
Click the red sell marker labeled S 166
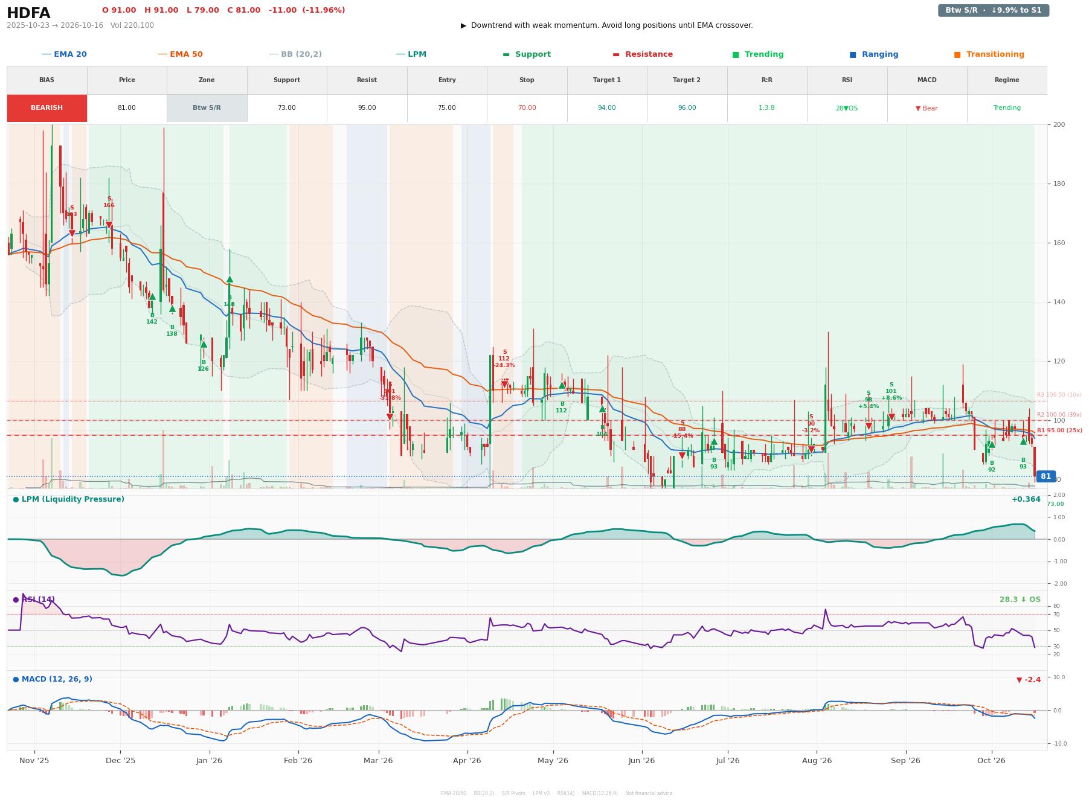[109, 225]
